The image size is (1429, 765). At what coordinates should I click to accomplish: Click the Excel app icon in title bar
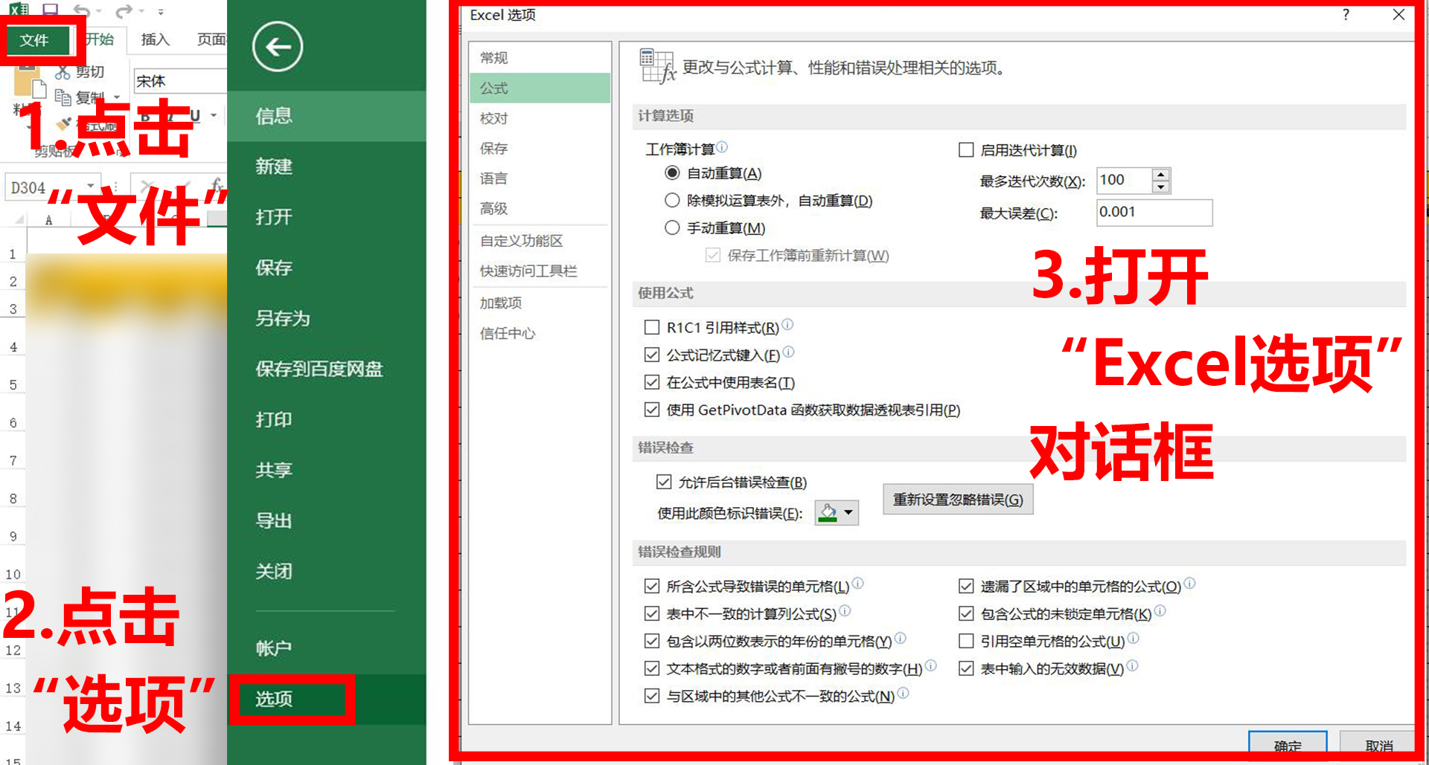click(19, 10)
